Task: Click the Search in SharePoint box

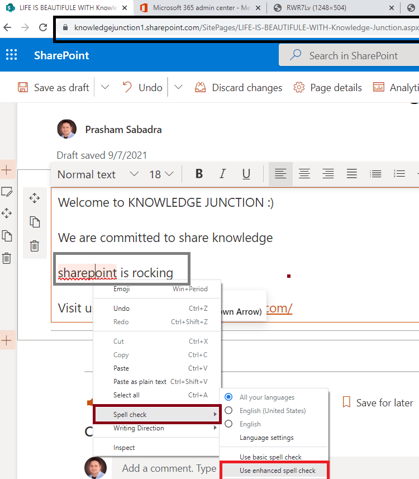Action: pos(349,55)
